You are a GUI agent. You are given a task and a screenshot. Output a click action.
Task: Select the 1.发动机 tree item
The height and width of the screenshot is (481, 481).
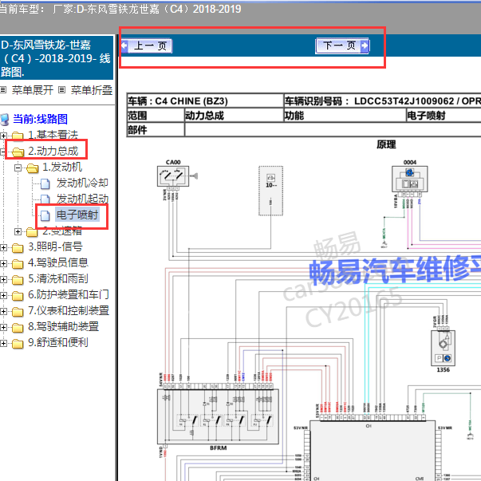(62, 167)
